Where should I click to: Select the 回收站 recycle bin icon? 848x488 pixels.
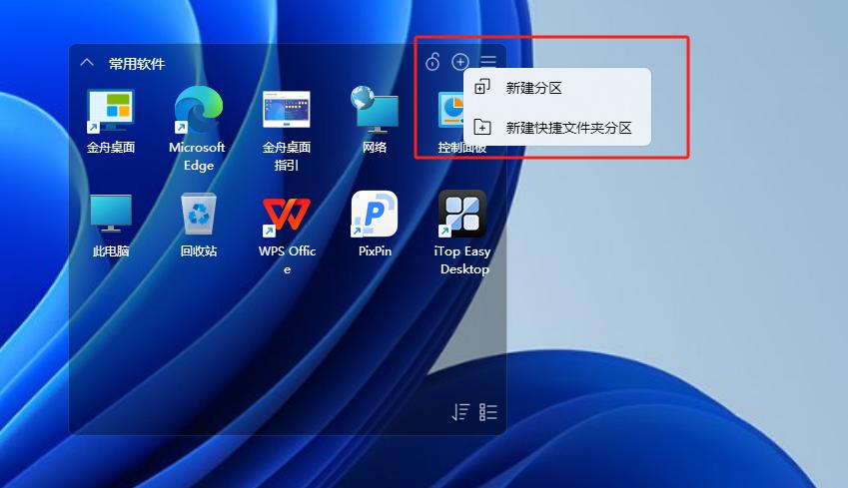198,214
